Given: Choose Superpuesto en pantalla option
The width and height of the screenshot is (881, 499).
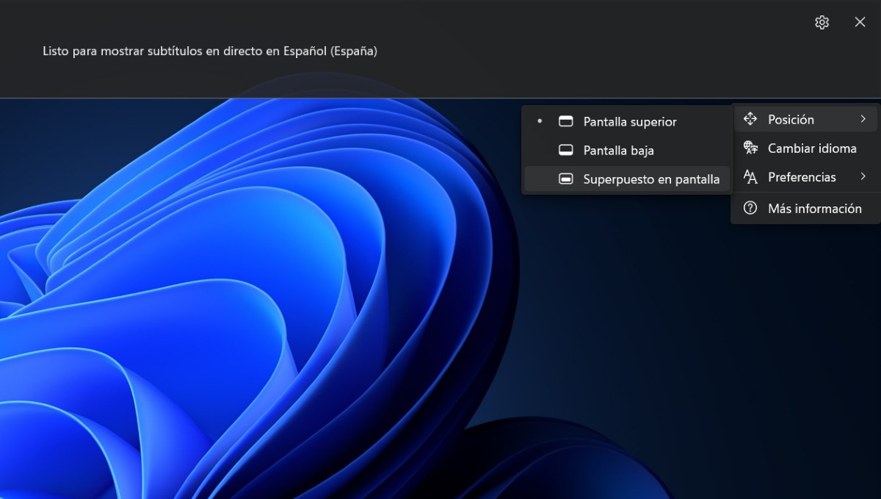Looking at the screenshot, I should (626, 179).
